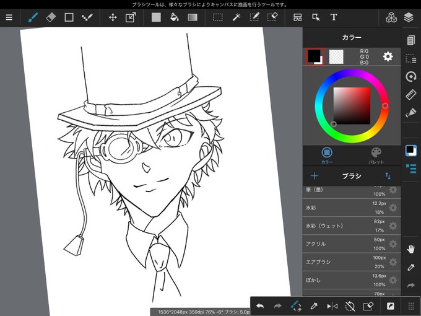421x316 pixels.
Task: Select the Brush tool in top toolbar
Action: pos(33,17)
